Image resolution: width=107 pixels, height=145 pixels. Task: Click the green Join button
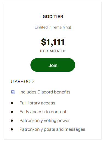[x=53, y=65]
